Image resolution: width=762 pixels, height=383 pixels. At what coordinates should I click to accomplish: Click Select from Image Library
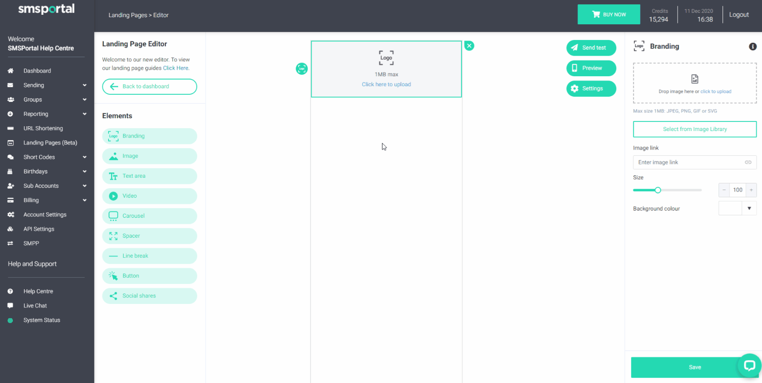tap(695, 129)
